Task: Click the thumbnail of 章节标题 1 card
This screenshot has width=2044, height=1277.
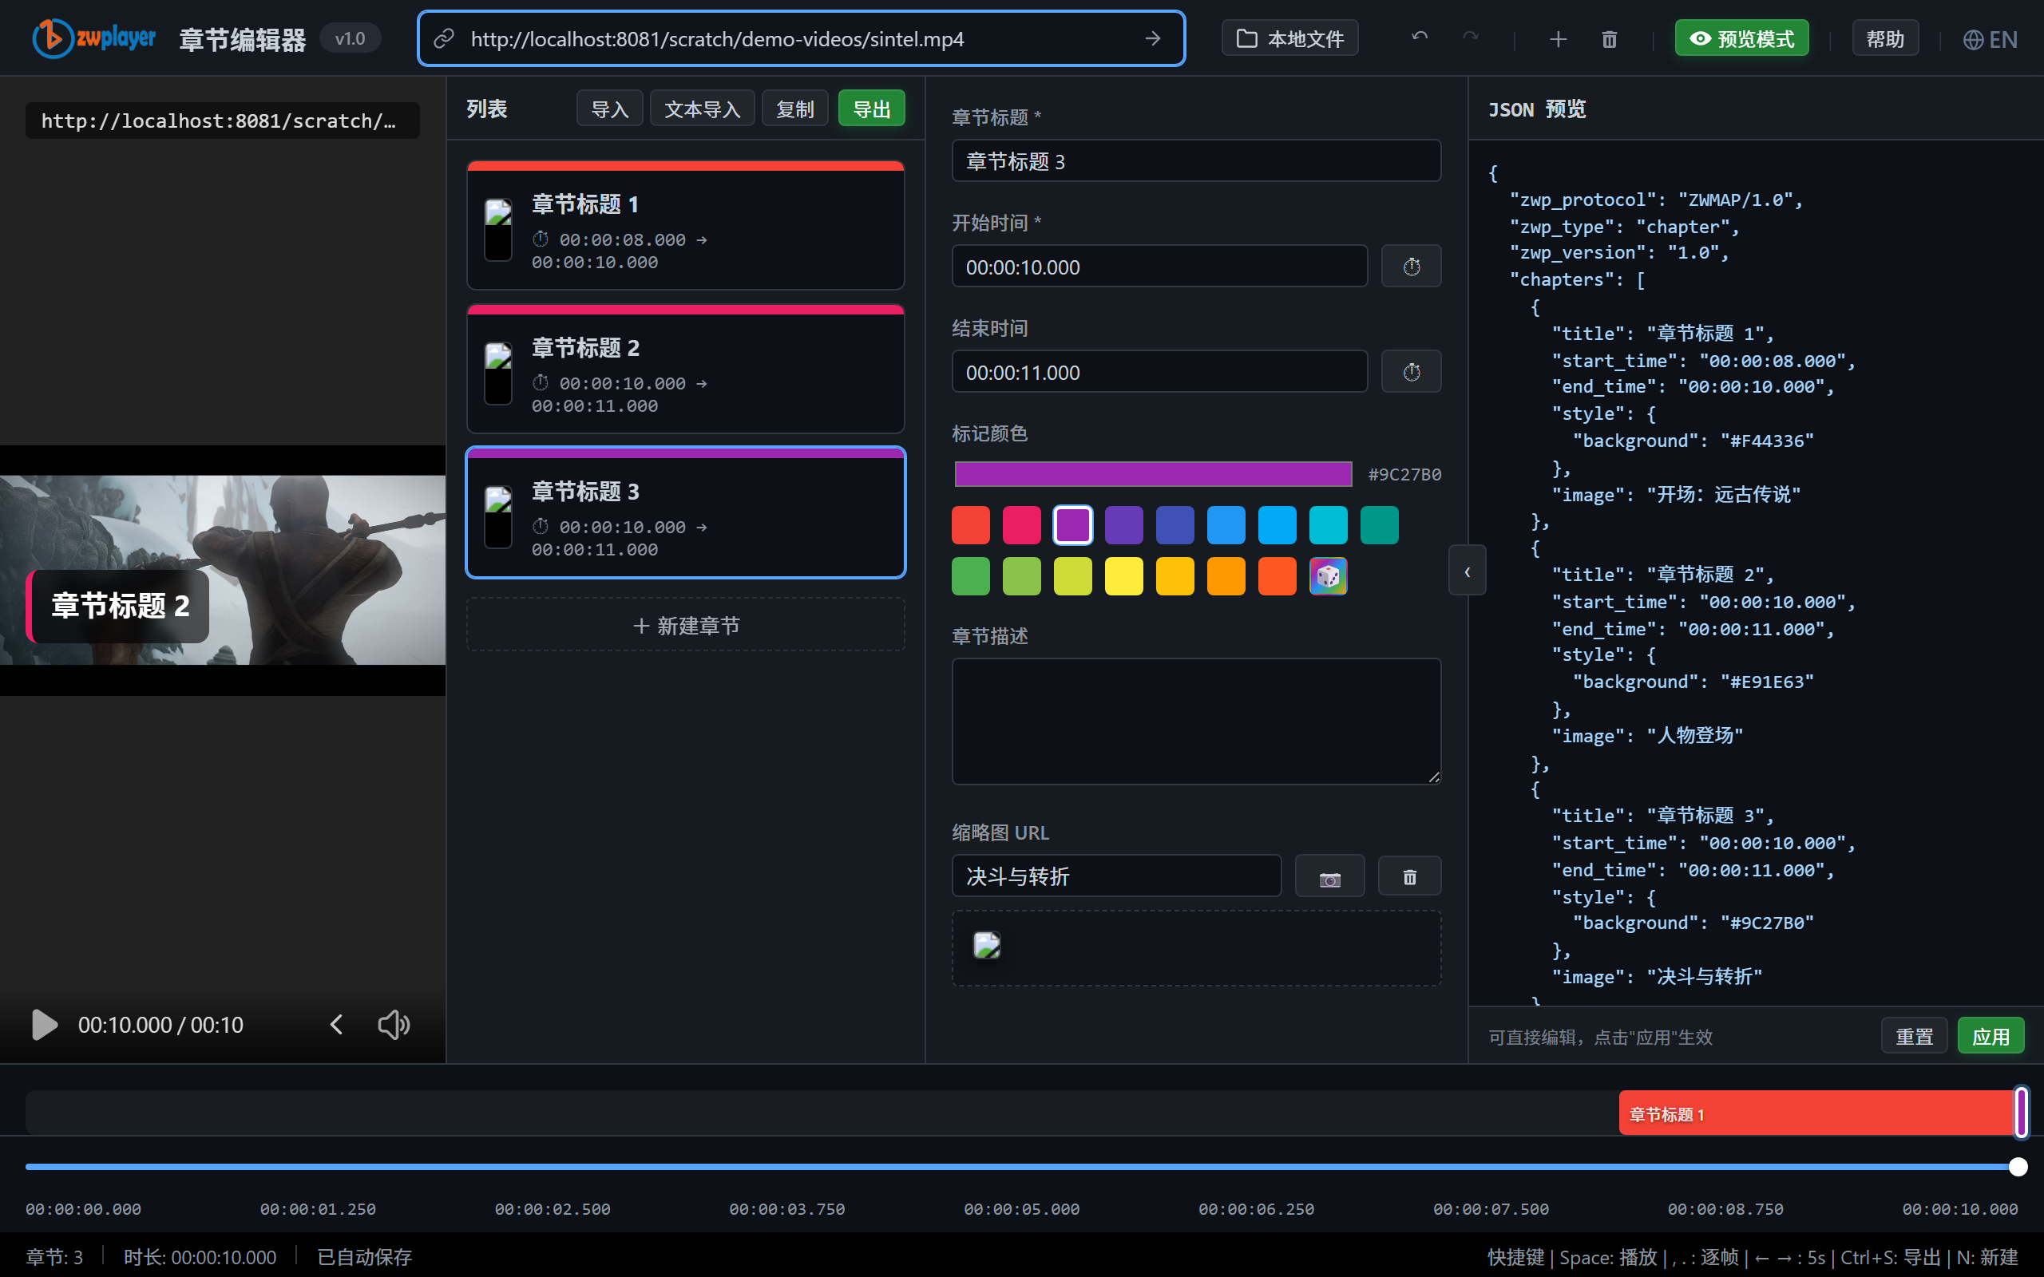Action: [498, 230]
